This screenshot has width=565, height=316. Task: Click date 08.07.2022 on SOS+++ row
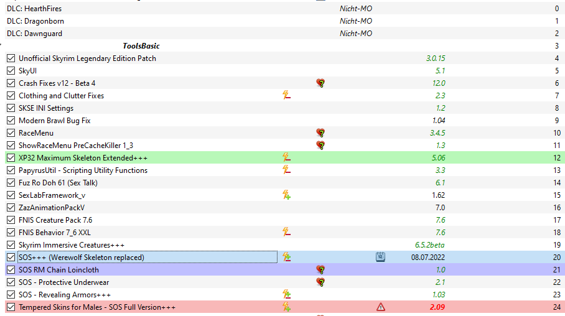pos(427,258)
